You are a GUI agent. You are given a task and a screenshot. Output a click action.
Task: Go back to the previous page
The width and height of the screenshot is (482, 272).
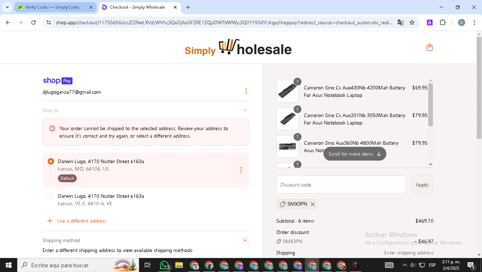point(8,22)
